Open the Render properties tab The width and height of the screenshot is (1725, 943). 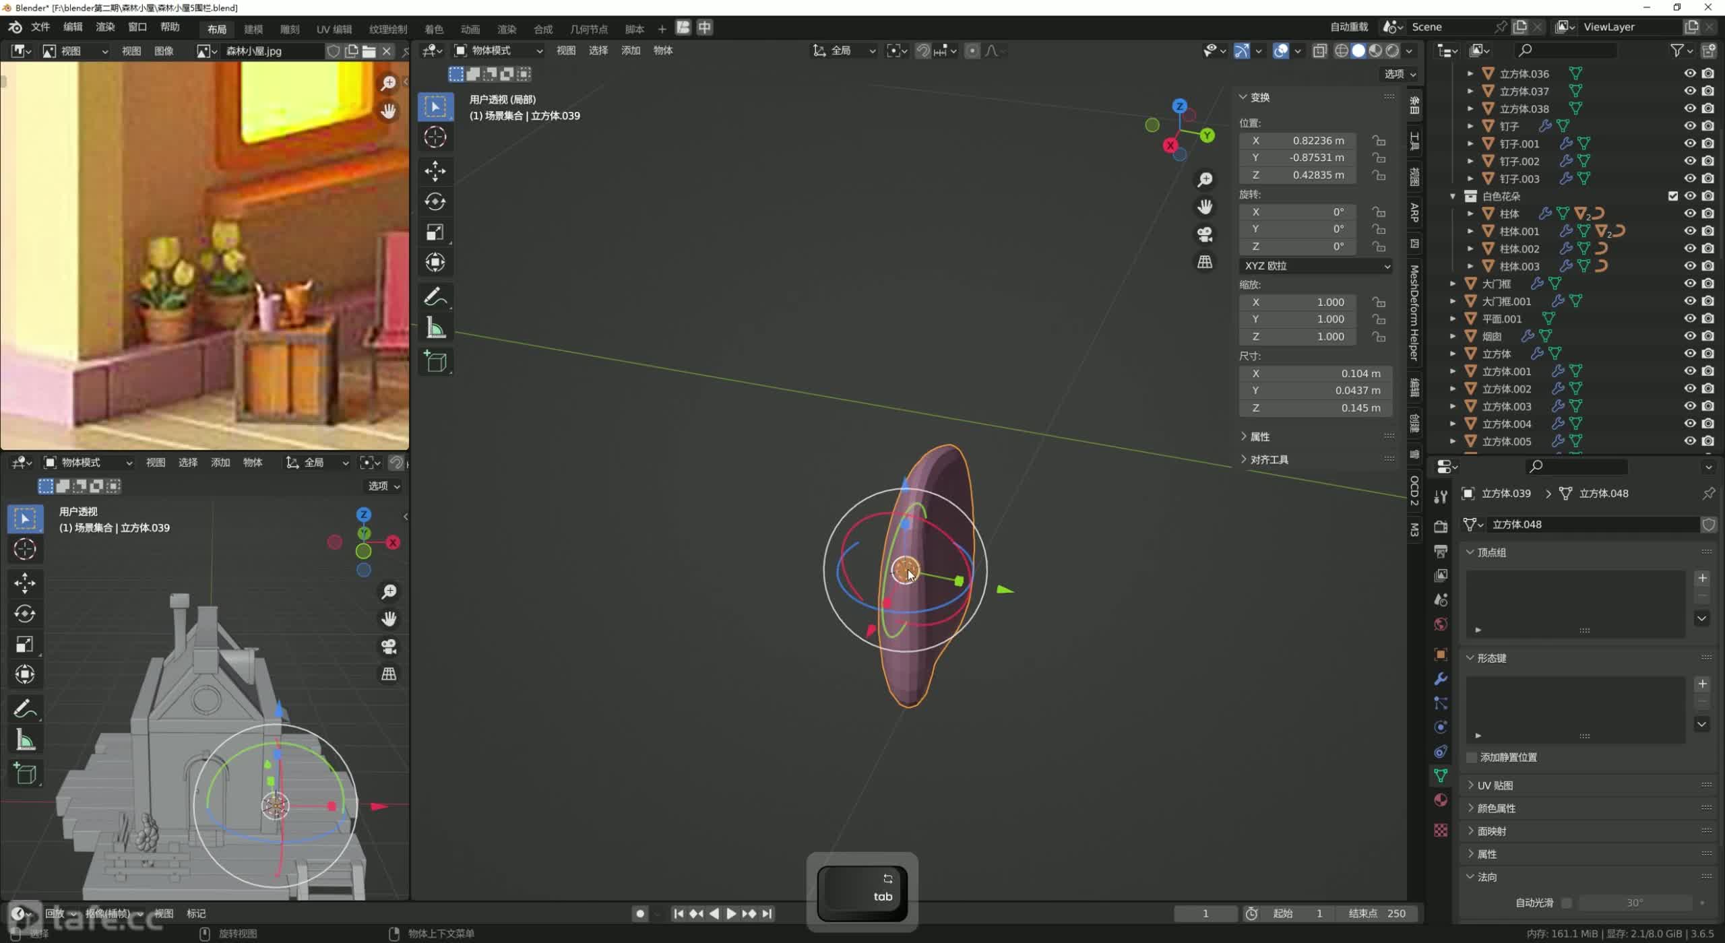1441,527
